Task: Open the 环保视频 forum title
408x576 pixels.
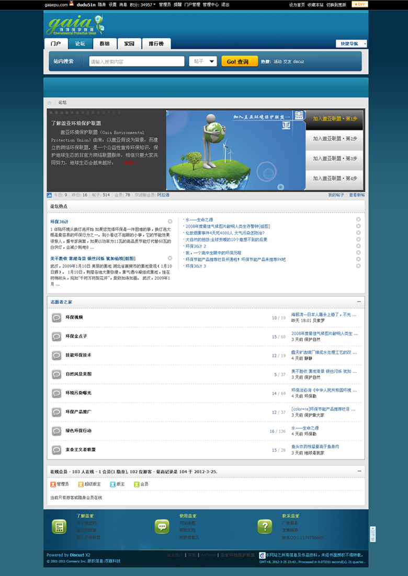Action: pos(74,317)
